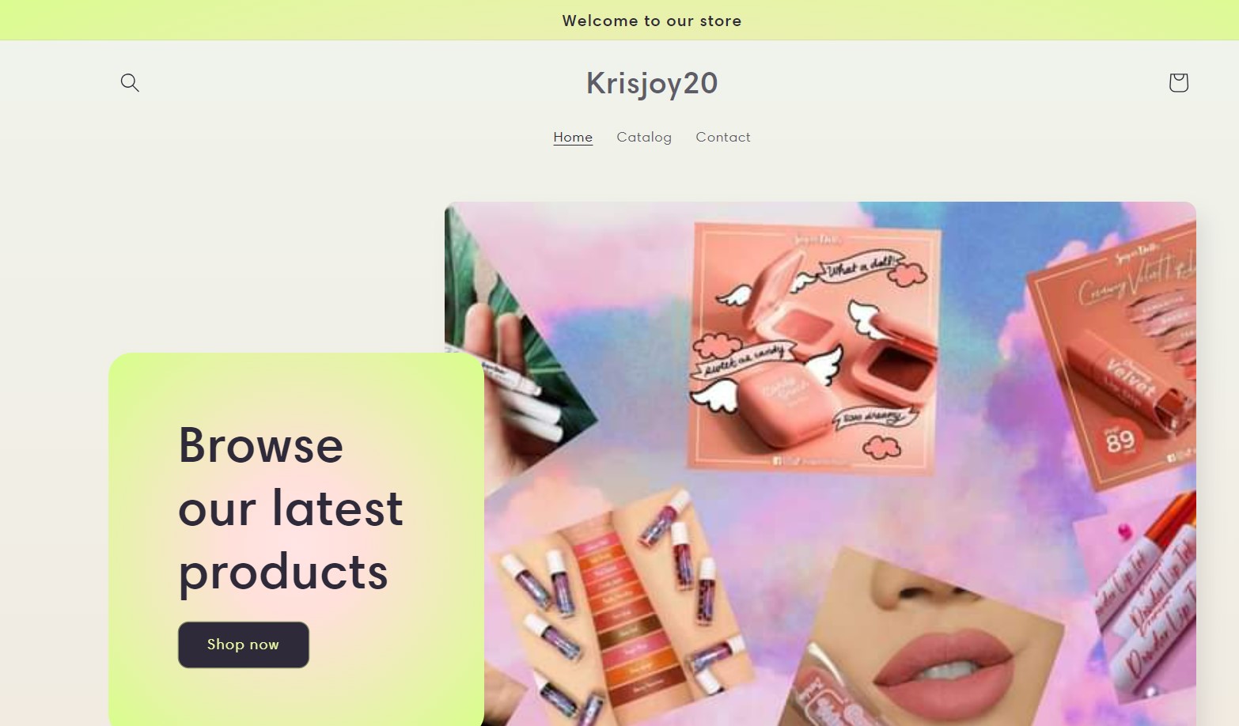Open the Catalog menu item
Image resolution: width=1239 pixels, height=726 pixels.
coord(644,137)
